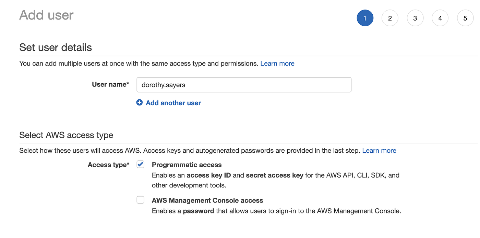Click inside the dorothy.sayers username field
This screenshot has width=480, height=238.
point(243,85)
